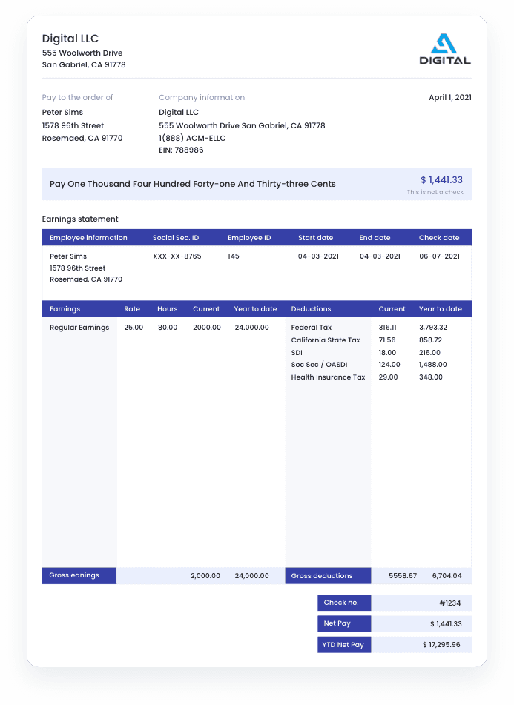Screen dimensions: 514x705
Task: Select the April 1, 2021 date
Action: click(x=449, y=97)
